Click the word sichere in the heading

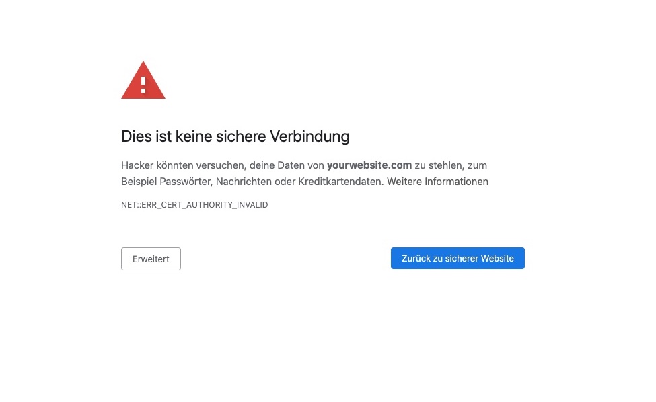pyautogui.click(x=241, y=136)
